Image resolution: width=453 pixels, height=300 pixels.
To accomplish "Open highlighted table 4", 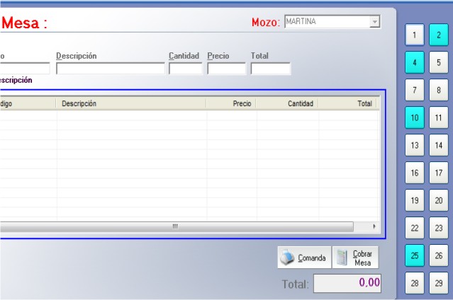I will click(x=415, y=62).
